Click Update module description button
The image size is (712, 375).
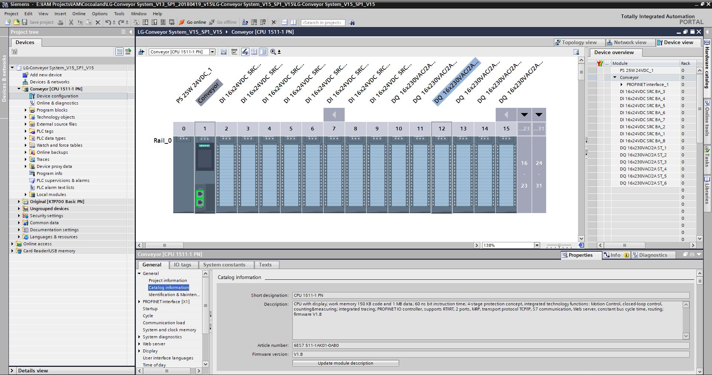[345, 363]
